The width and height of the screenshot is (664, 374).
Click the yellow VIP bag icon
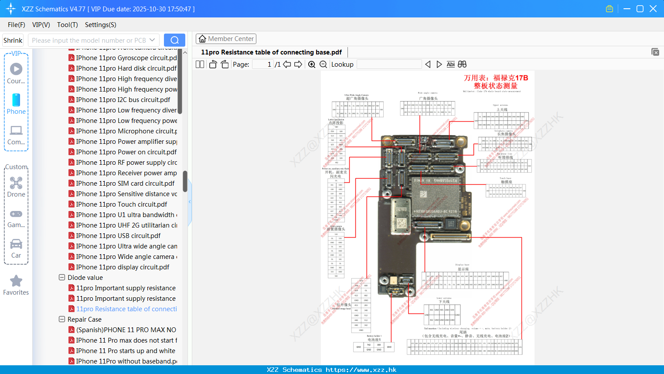[x=610, y=9]
